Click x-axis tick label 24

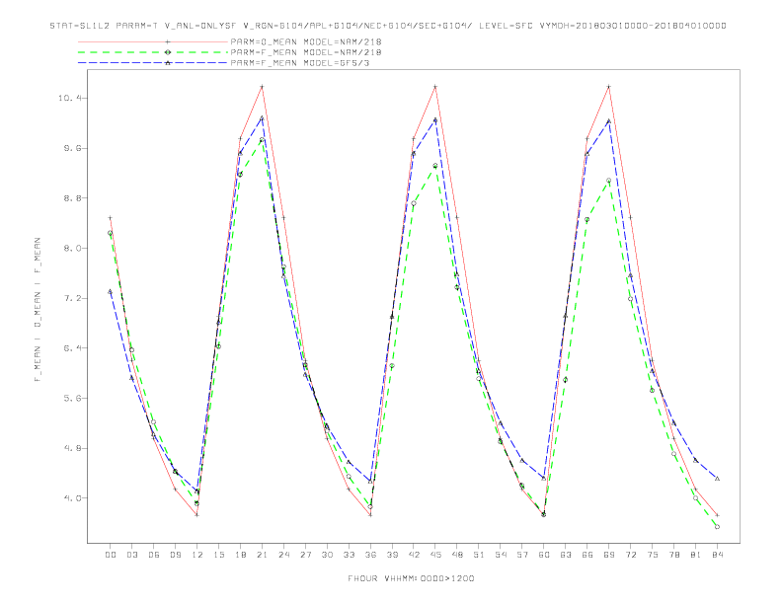point(283,555)
